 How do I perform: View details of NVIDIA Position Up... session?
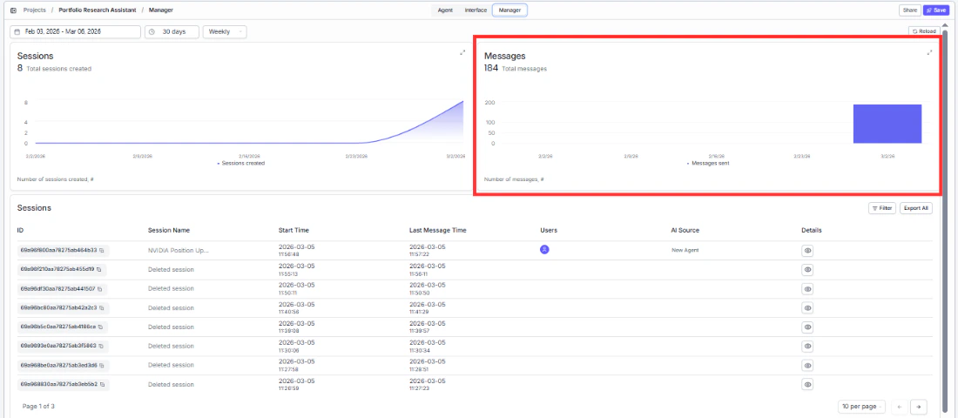pyautogui.click(x=807, y=251)
